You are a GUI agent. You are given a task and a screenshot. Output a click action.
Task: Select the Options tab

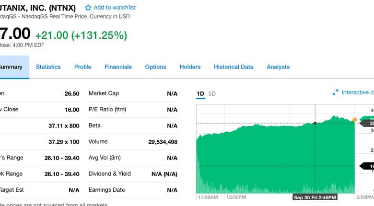pyautogui.click(x=155, y=67)
